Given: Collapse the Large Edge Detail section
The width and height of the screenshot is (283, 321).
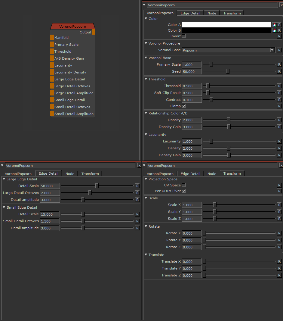Looking at the screenshot, I should click(4, 179).
